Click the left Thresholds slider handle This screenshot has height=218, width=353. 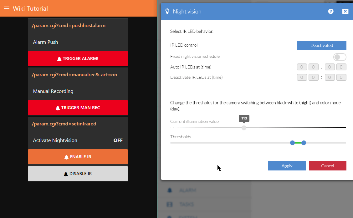click(x=292, y=143)
